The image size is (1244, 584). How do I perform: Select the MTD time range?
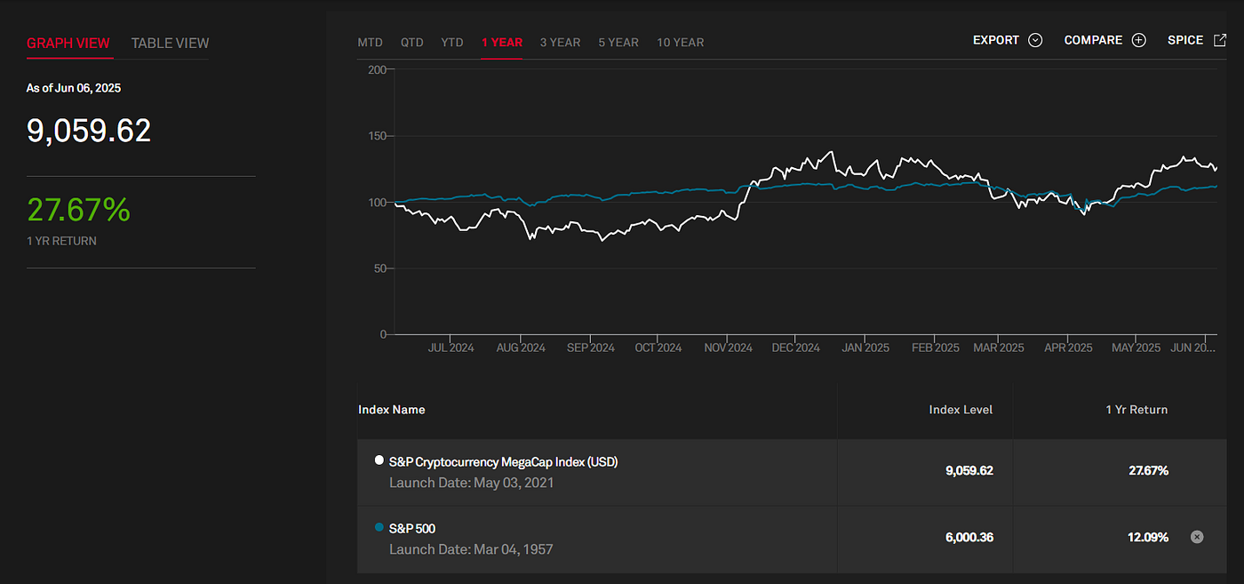pos(370,42)
